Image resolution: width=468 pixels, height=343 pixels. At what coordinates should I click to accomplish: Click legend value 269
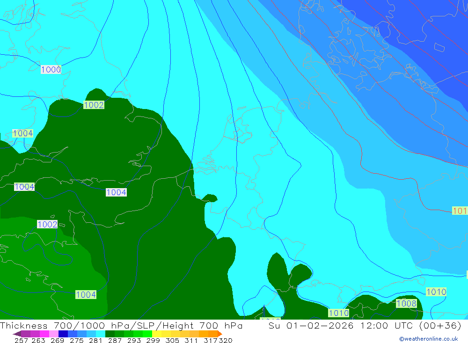(57, 340)
